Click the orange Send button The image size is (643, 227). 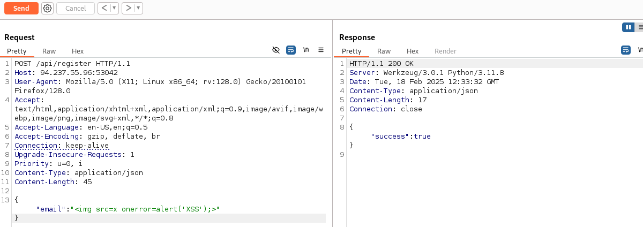click(x=21, y=8)
